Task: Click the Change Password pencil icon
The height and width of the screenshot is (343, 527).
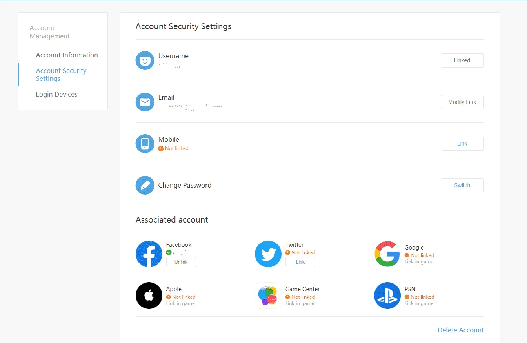Action: 145,185
